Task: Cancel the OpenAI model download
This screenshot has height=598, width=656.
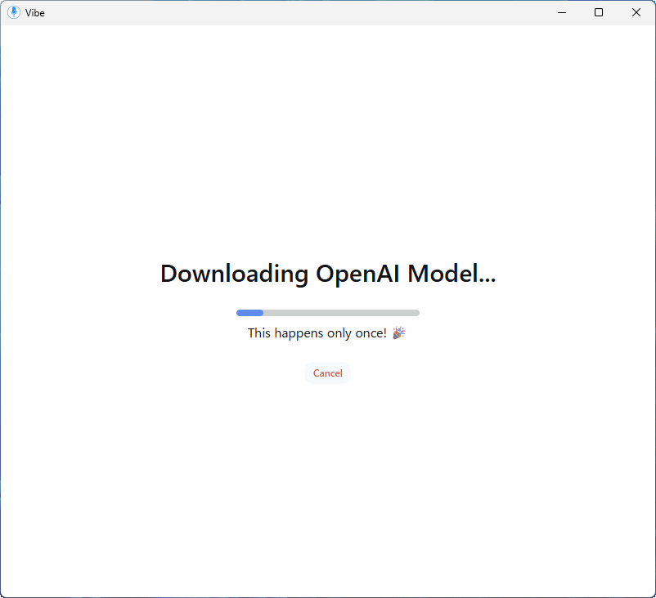Action: tap(327, 373)
